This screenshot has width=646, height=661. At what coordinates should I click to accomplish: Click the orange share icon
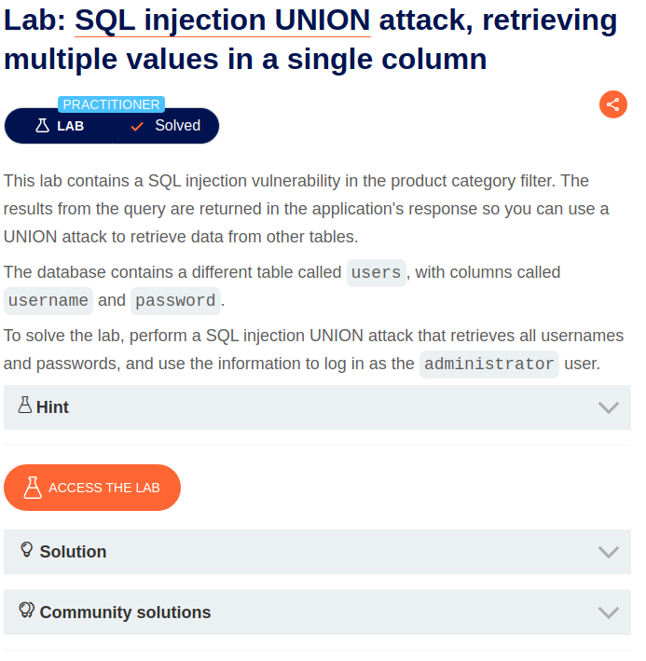(613, 104)
